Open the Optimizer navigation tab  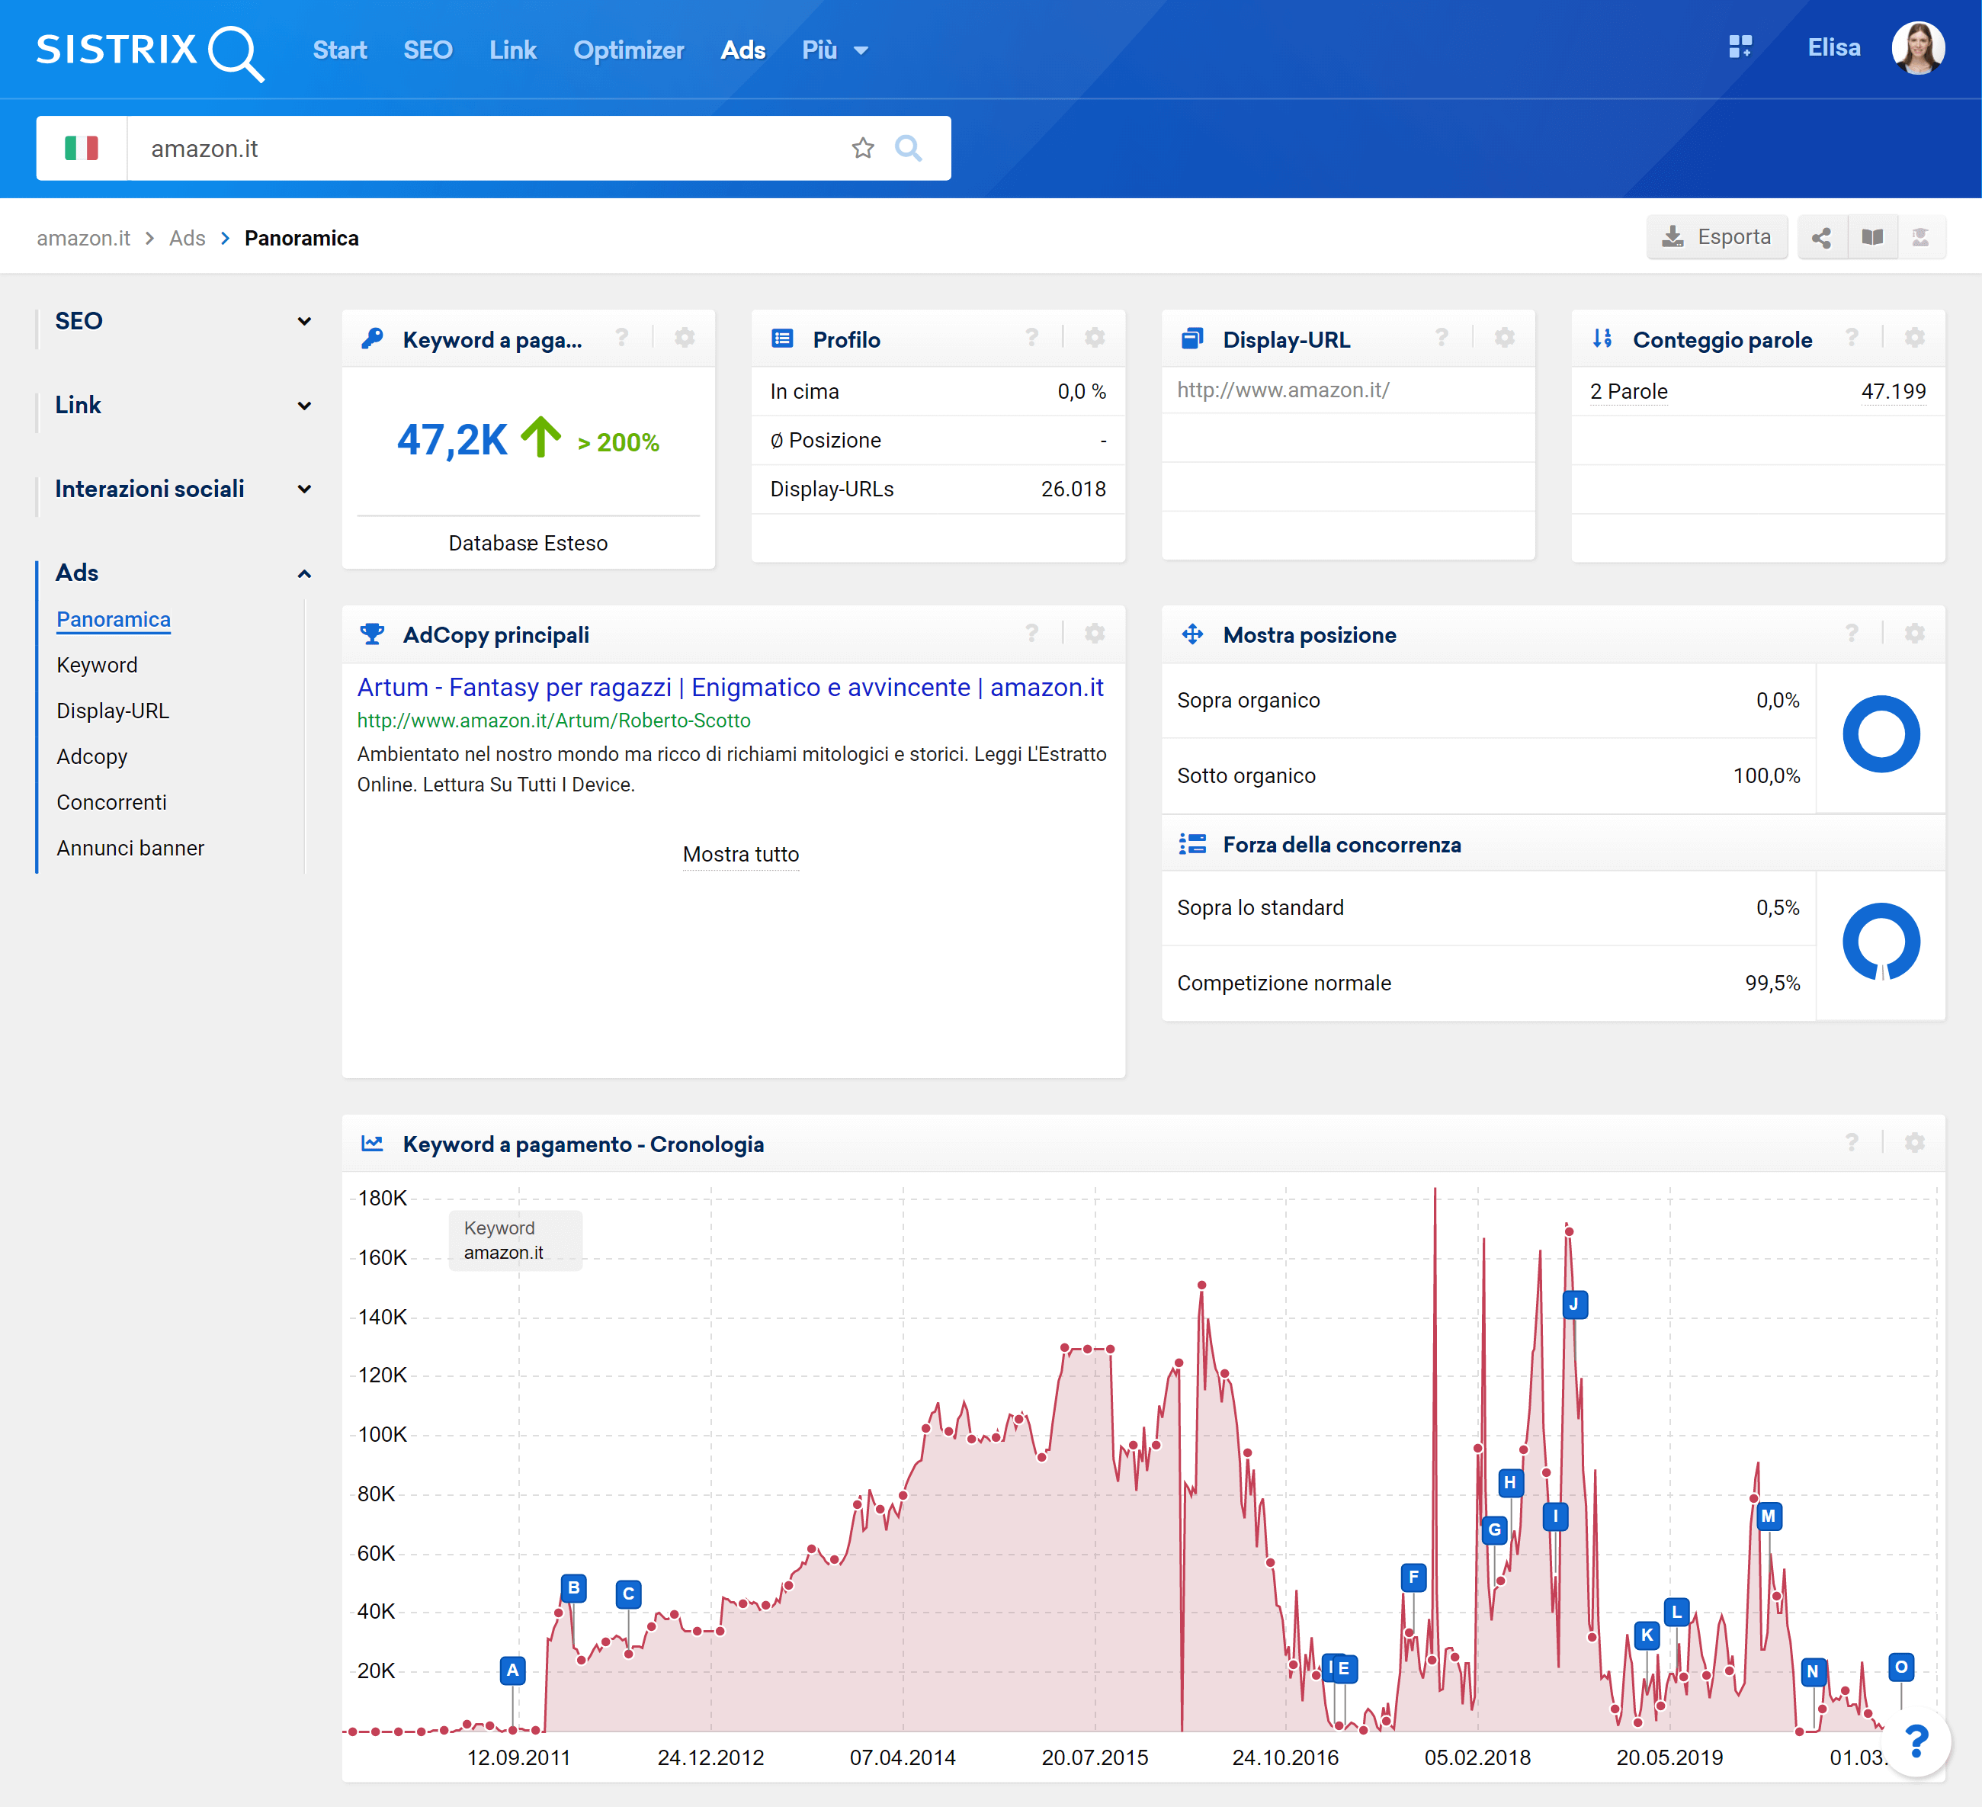628,50
